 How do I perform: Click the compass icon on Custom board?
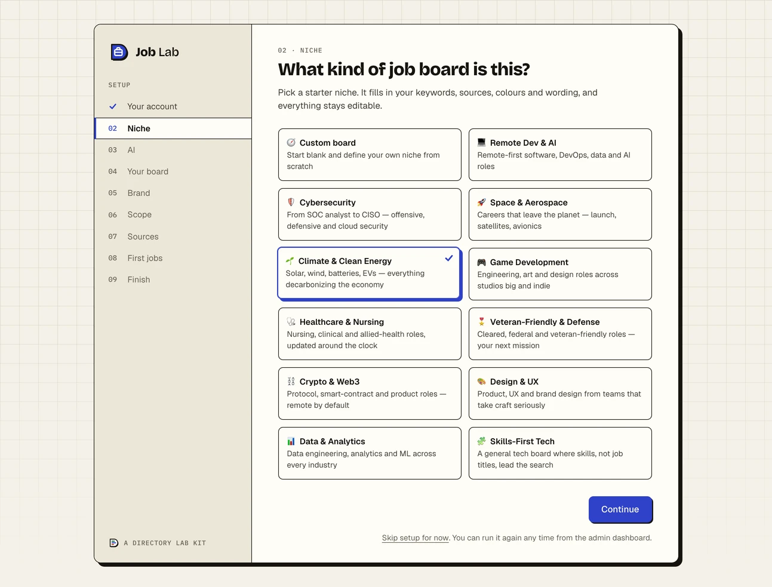coord(291,143)
